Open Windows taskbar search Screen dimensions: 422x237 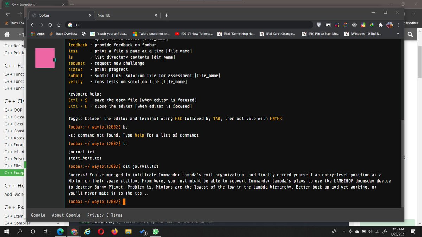coord(20,232)
